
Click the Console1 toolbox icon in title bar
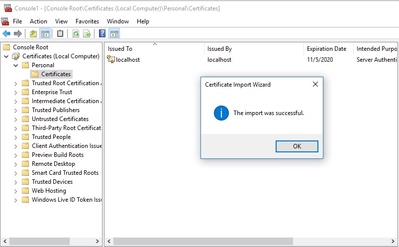7,8
